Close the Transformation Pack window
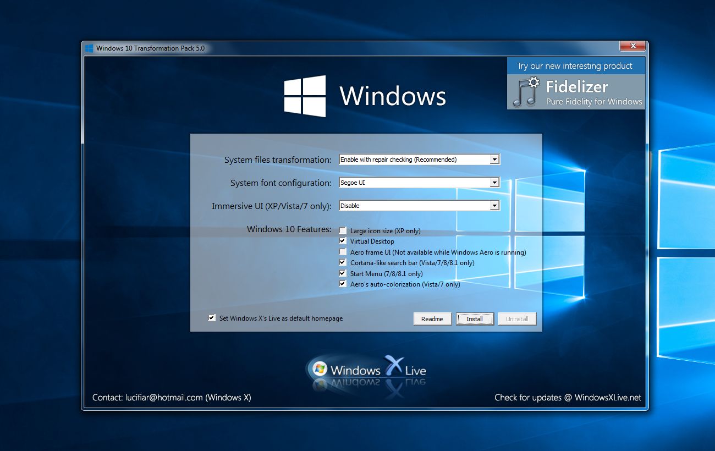715x451 pixels. click(632, 46)
